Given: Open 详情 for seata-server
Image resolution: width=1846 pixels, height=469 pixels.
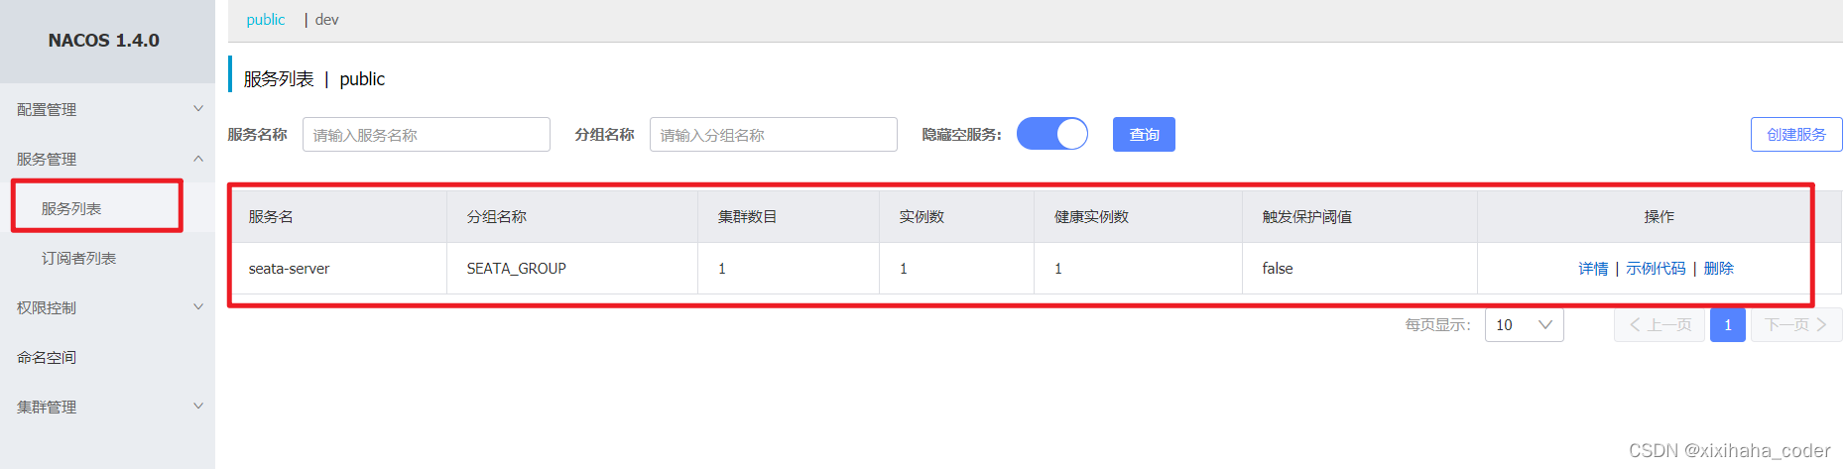Looking at the screenshot, I should tap(1593, 269).
